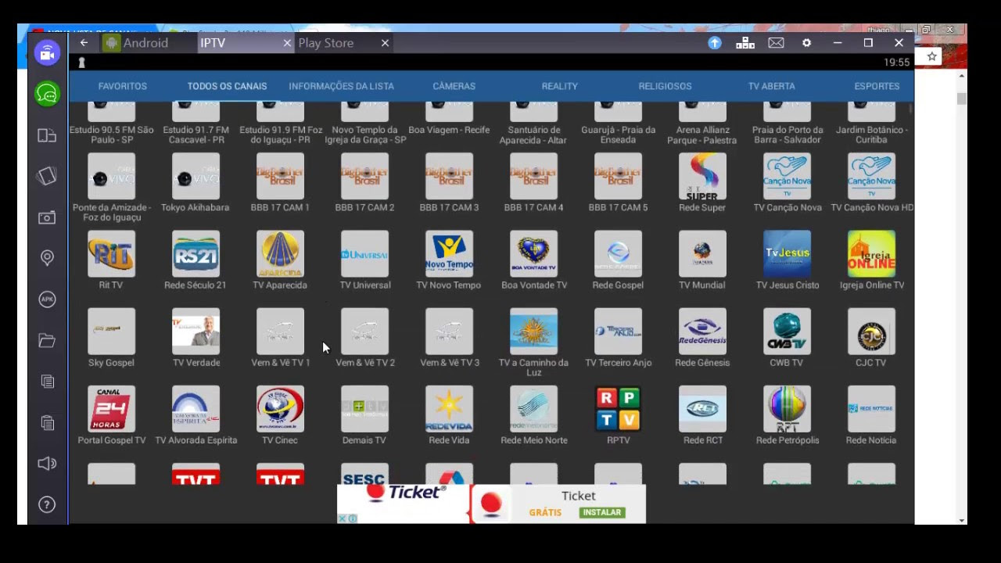Switch to TODOS OS CANAIS tab
This screenshot has height=563, width=1001.
[227, 86]
